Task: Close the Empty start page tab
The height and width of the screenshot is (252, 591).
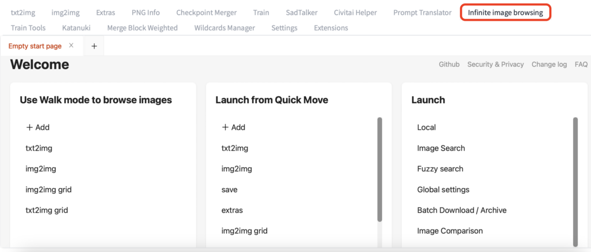Action: [71, 46]
